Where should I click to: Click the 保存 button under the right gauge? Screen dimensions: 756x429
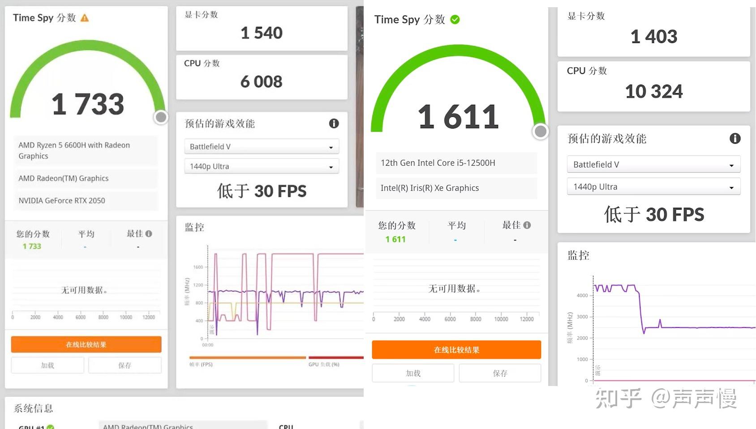point(500,373)
